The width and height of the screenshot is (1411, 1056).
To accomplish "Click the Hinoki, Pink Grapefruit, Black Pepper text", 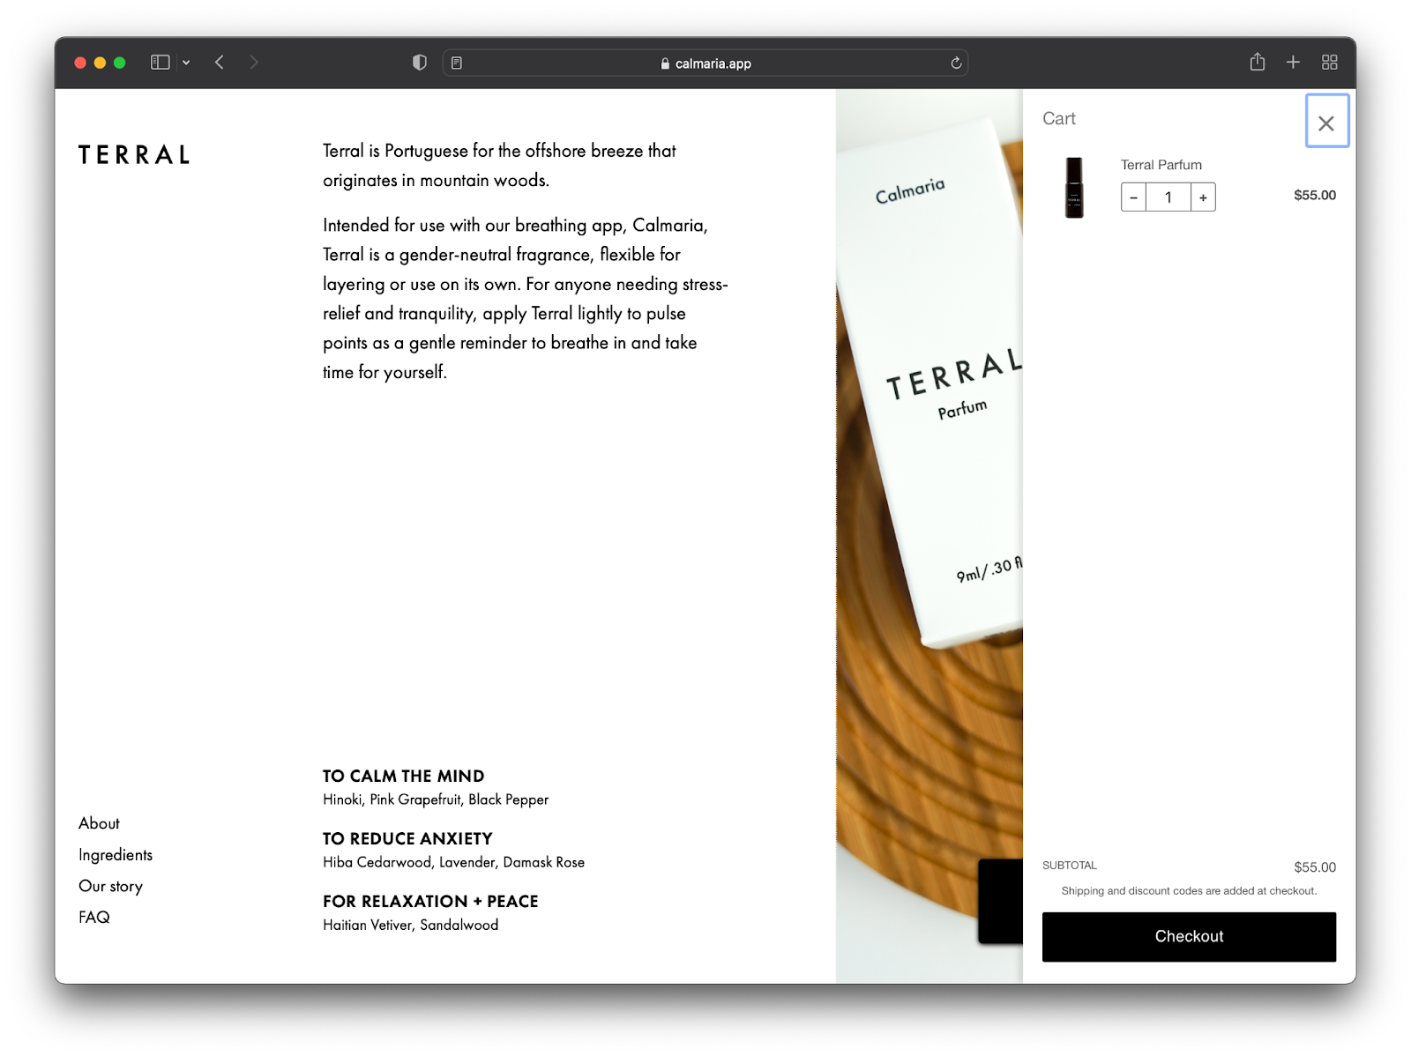I will 436,799.
